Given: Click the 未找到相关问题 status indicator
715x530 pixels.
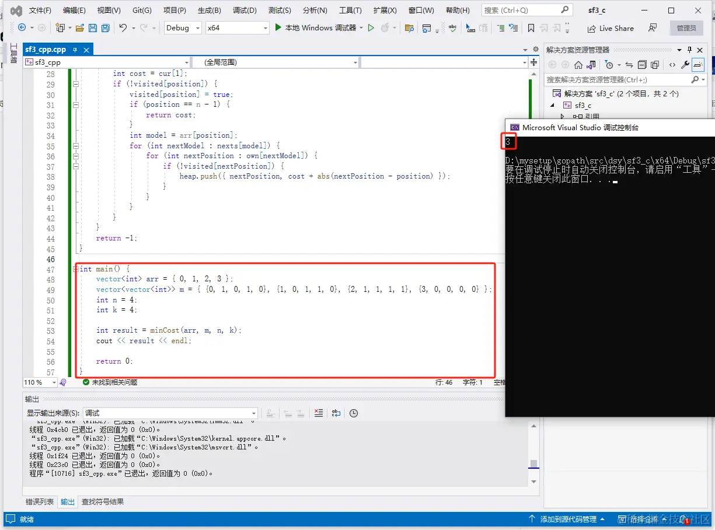Looking at the screenshot, I should coord(110,382).
